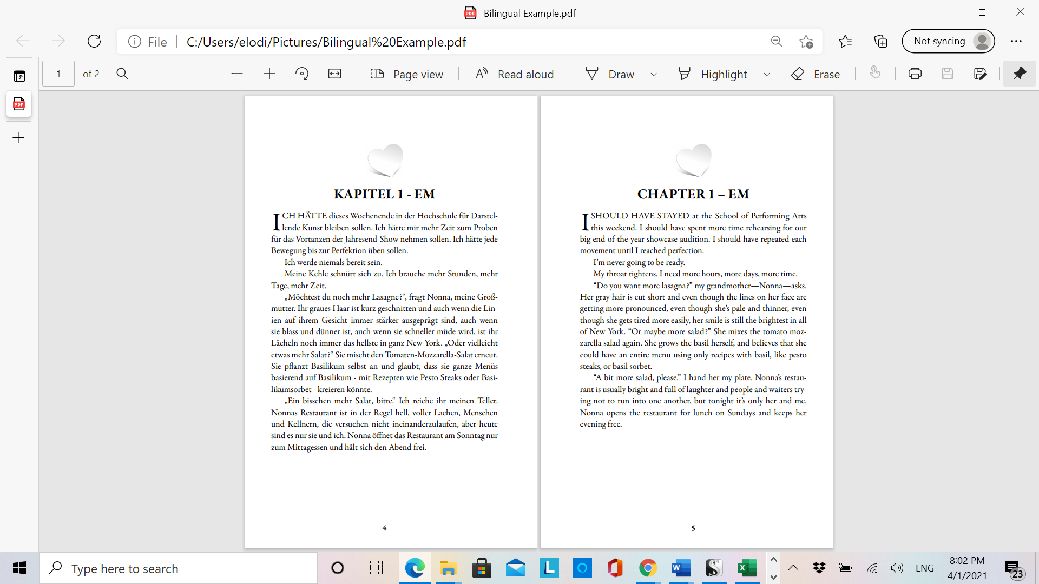Open the Page view menu
This screenshot has height=584, width=1039.
tap(406, 74)
